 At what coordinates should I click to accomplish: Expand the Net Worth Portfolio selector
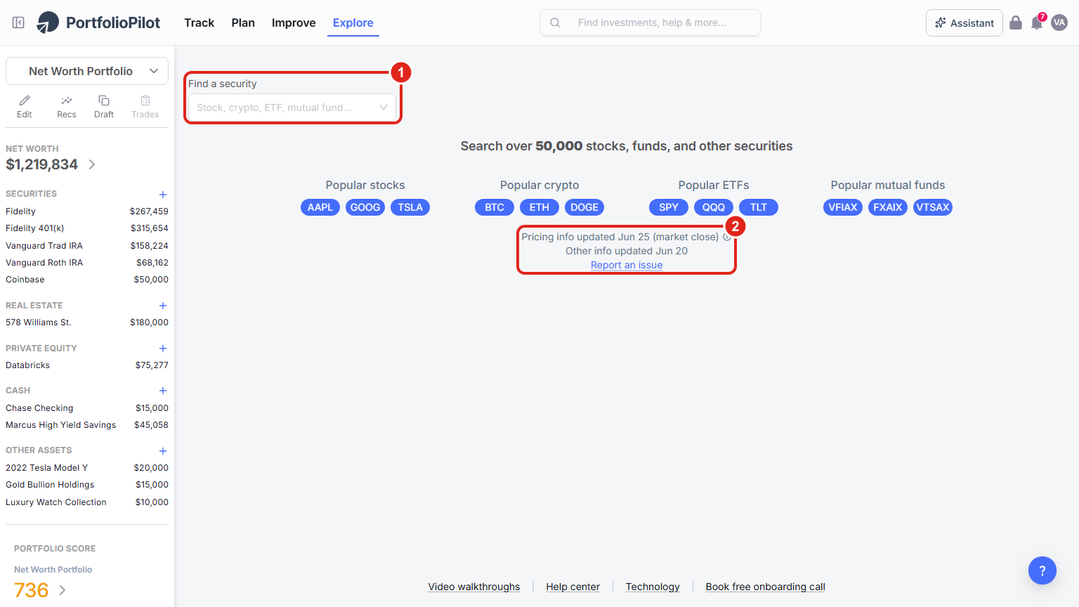(87, 71)
